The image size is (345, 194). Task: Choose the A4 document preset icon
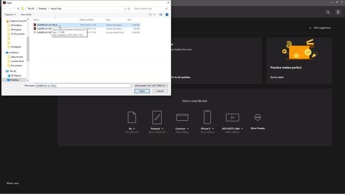(x=132, y=117)
